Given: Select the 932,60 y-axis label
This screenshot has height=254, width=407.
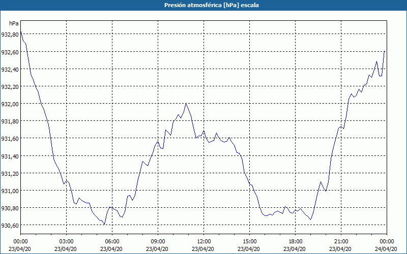Looking at the screenshot, I should (10, 52).
